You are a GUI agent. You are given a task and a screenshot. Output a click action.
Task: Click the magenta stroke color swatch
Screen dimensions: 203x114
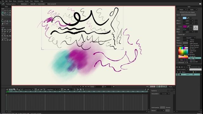[x=185, y=27]
